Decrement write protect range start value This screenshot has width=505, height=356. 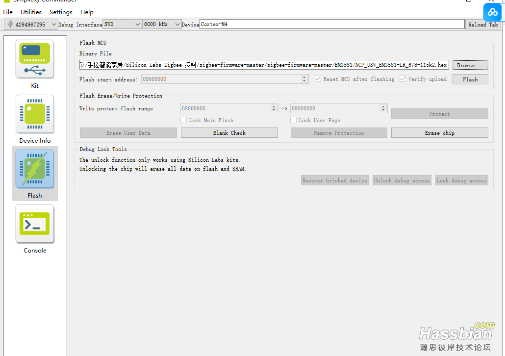[274, 110]
